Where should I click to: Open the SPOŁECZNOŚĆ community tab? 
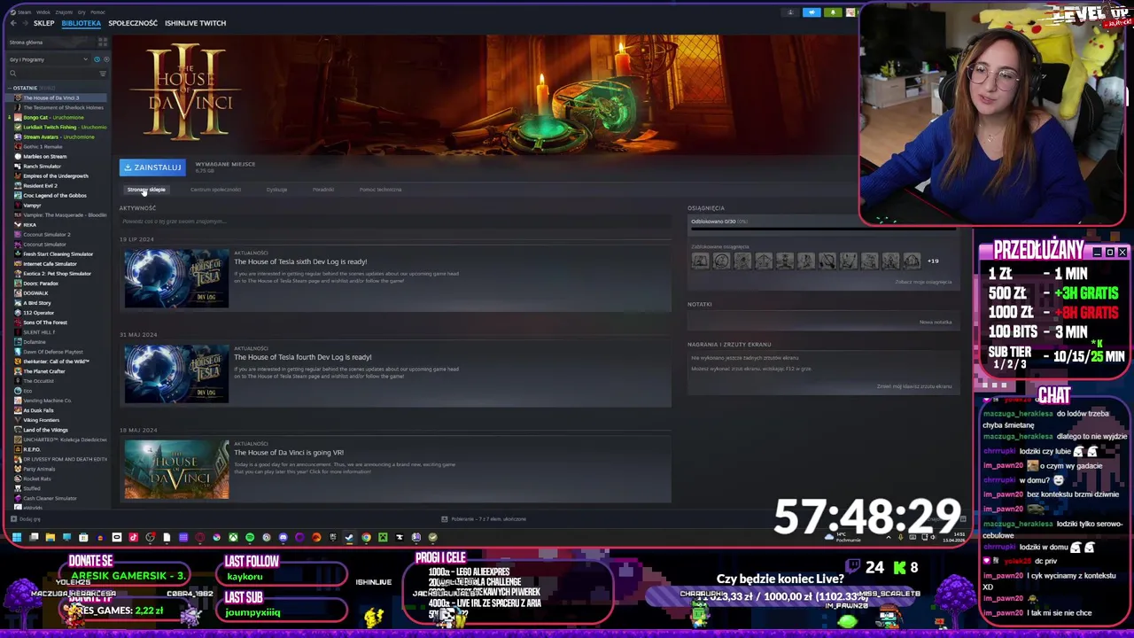133,23
